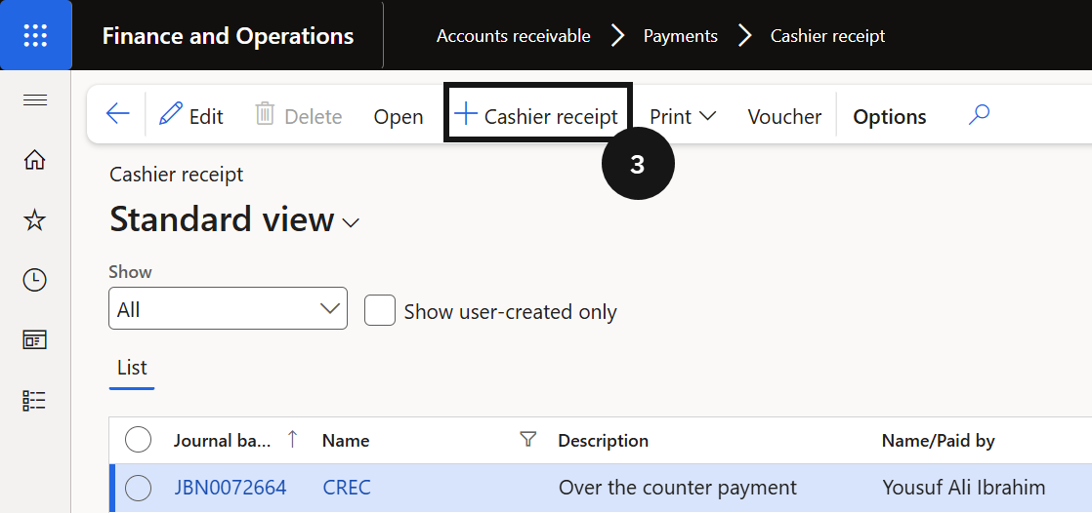Screen dimensions: 1092x513
Task: Expand the hamburger navigation pane
Action: tap(35, 100)
